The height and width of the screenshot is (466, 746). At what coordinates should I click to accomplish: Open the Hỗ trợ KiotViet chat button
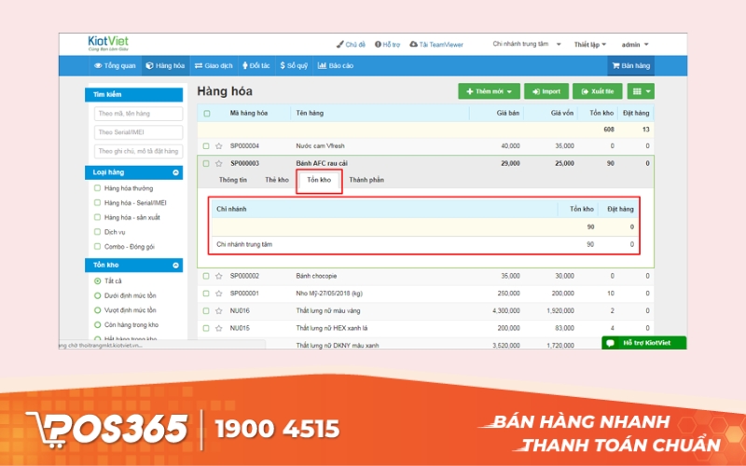click(643, 343)
